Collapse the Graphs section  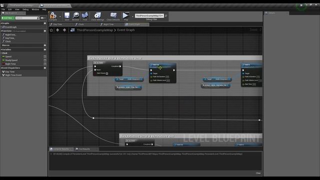tap(1, 23)
